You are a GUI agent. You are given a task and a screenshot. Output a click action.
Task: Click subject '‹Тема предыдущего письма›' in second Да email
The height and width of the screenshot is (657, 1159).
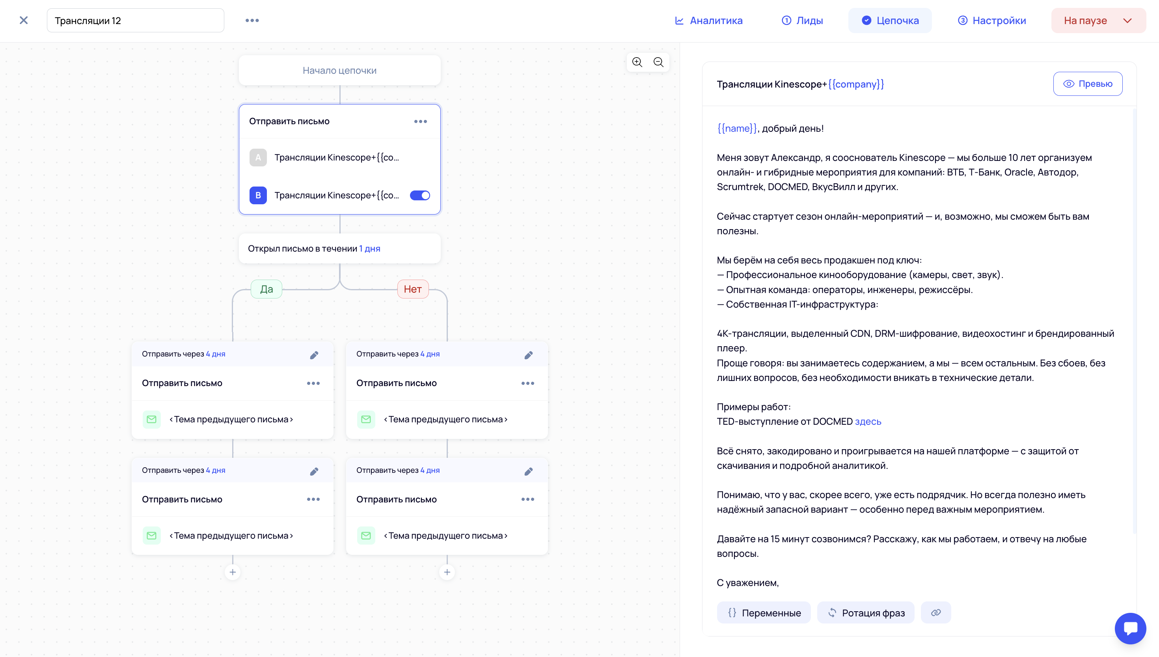coord(231,536)
